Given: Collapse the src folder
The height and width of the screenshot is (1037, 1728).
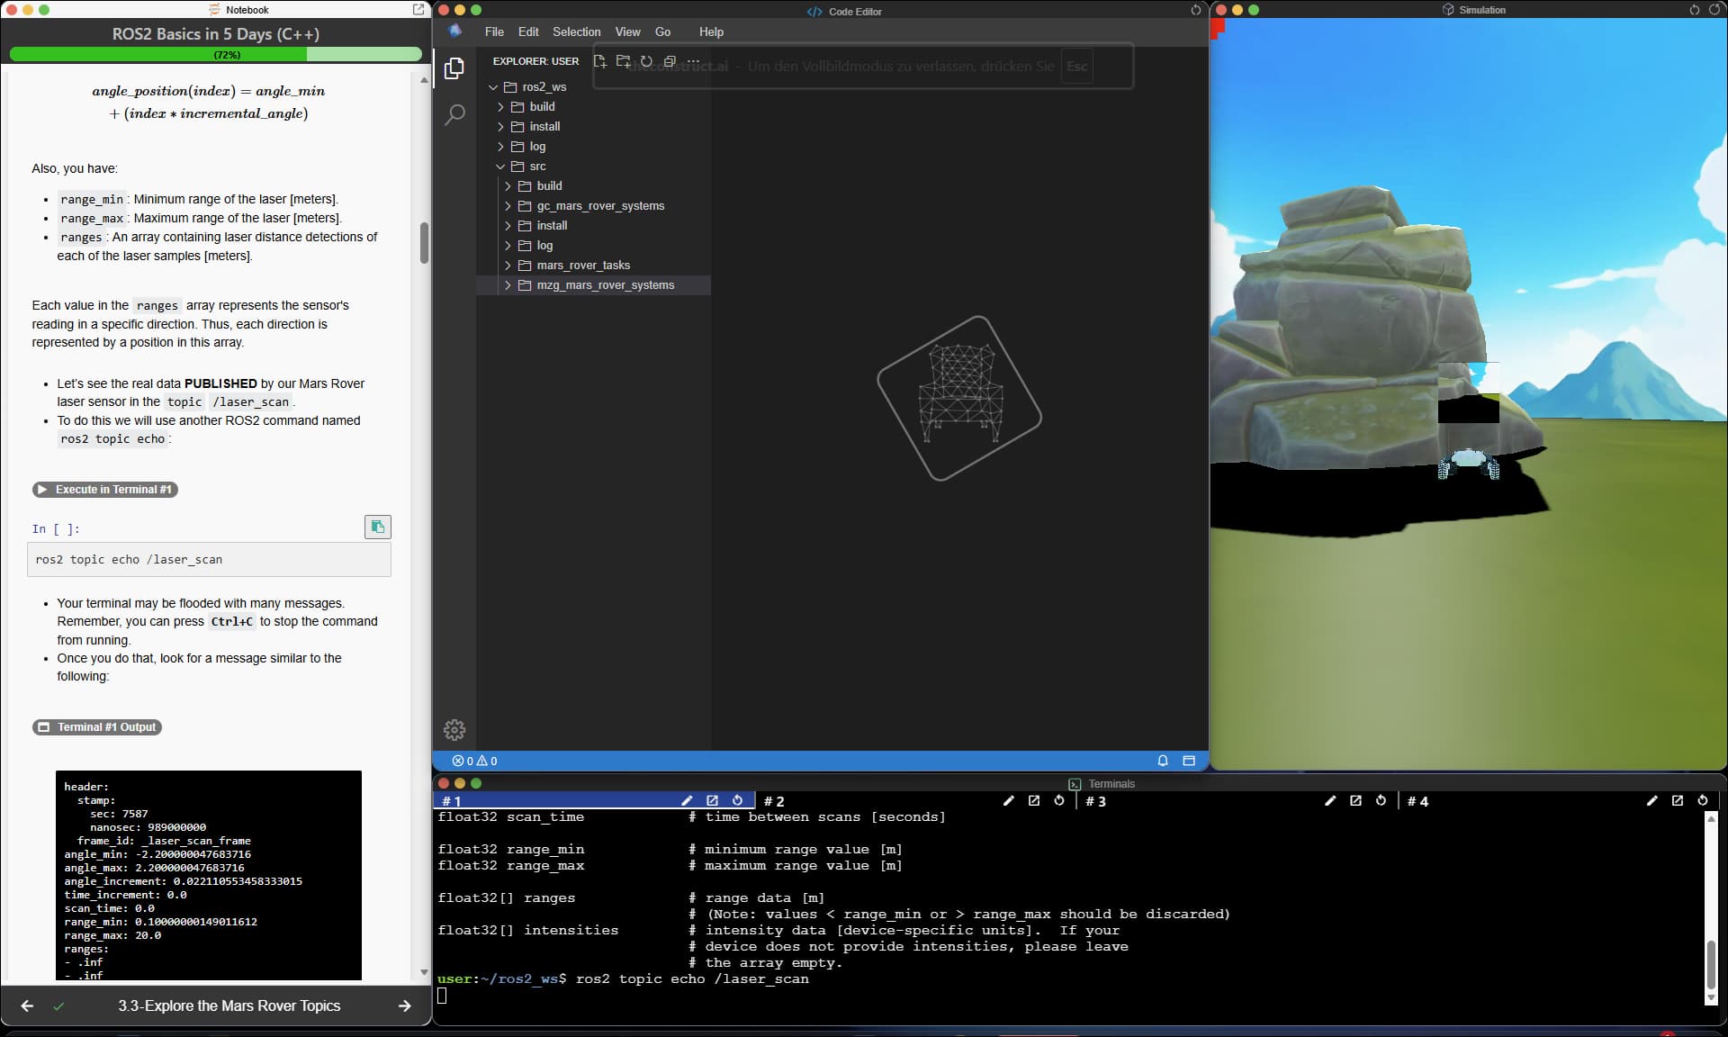Looking at the screenshot, I should pos(537,167).
